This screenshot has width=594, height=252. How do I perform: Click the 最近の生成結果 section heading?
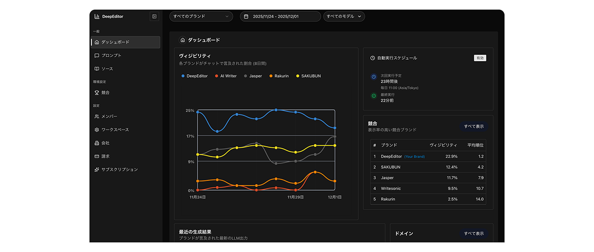[x=195, y=231]
